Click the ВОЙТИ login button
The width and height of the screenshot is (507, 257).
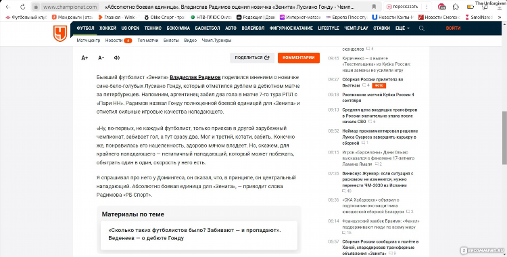tap(453, 28)
